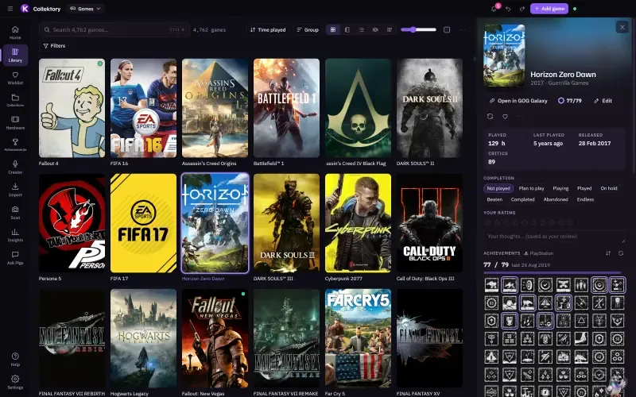Set completion to On hold
The height and width of the screenshot is (397, 636).
609,188
